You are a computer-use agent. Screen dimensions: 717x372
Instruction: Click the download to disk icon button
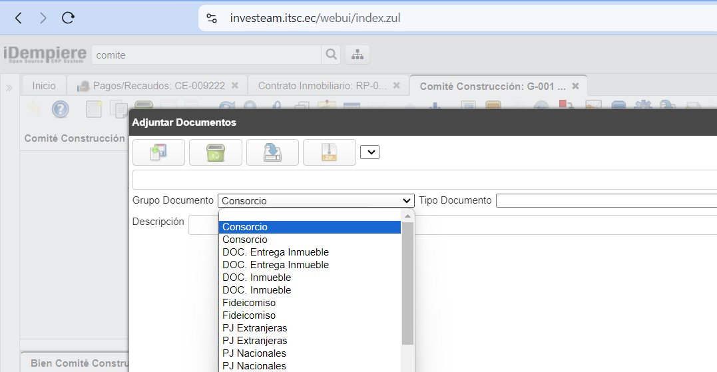(272, 152)
